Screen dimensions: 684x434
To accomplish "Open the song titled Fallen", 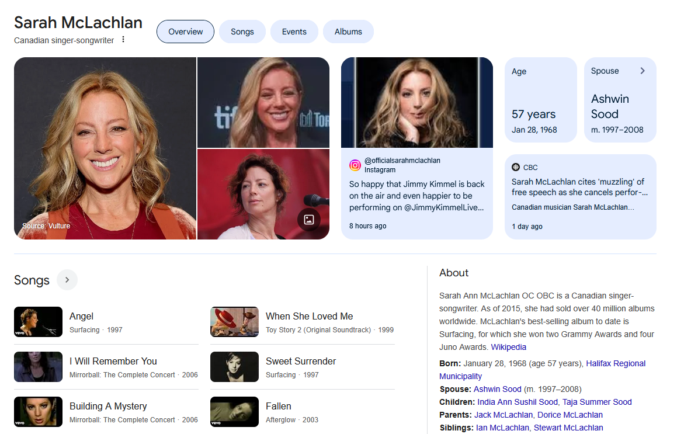I will point(278,406).
